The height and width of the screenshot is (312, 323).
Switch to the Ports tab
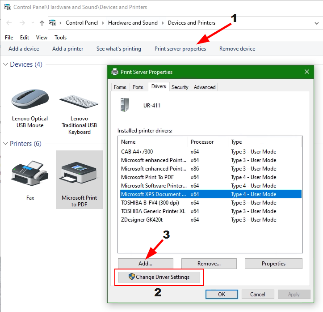pyautogui.click(x=138, y=87)
